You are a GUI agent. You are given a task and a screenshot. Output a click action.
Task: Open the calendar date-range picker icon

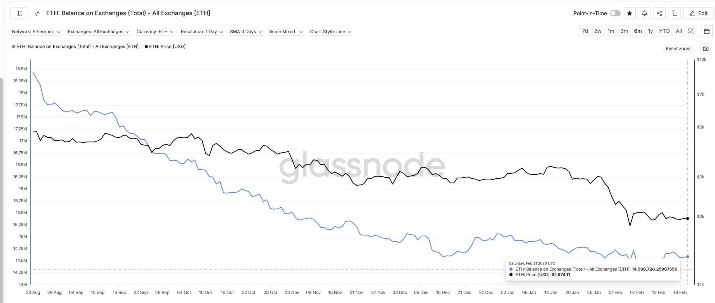coord(707,31)
